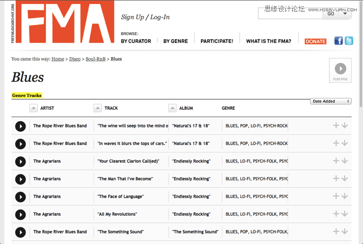Click the Donate button
The height and width of the screenshot is (244, 363).
315,41
